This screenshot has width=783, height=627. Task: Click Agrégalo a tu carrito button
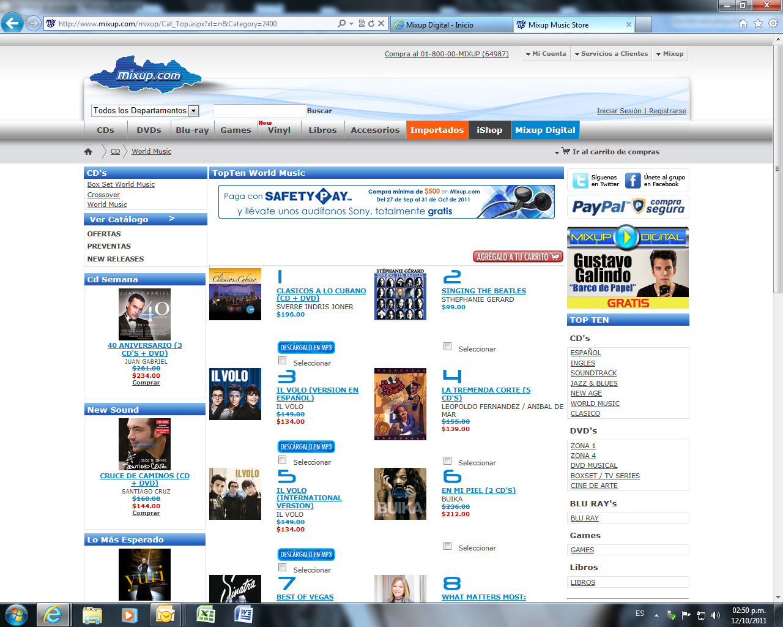(x=518, y=257)
